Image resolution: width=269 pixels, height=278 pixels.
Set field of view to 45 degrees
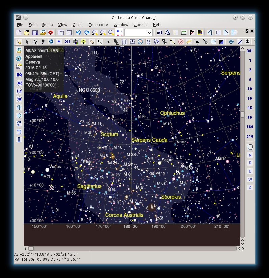click(250, 108)
